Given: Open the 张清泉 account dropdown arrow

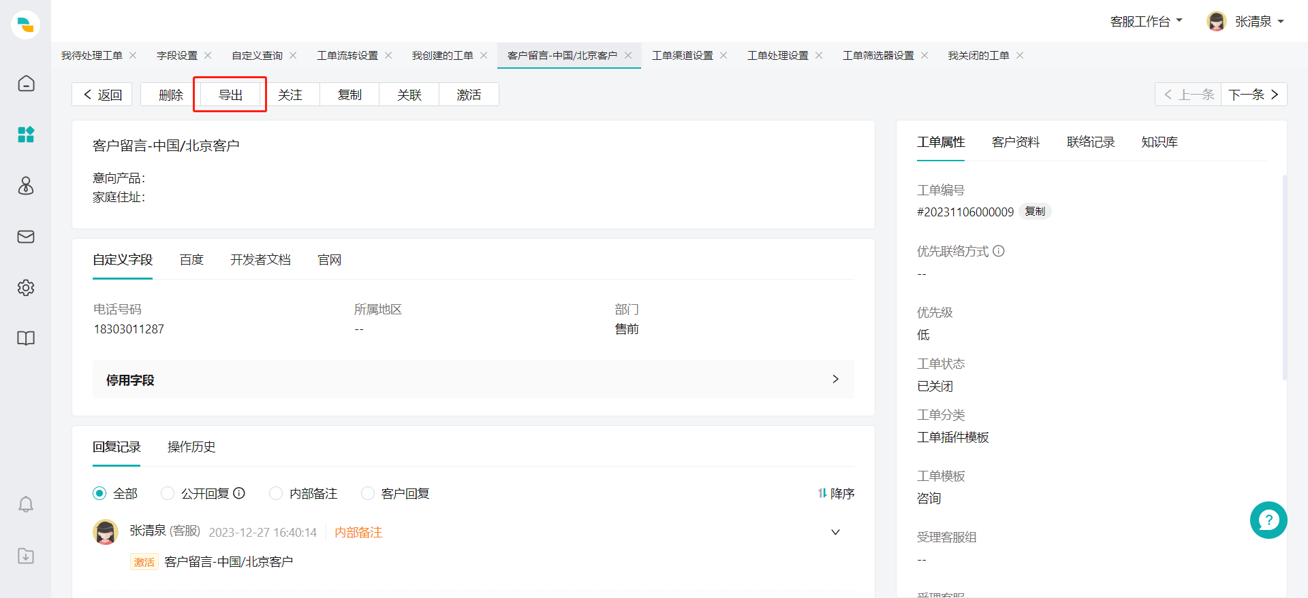Looking at the screenshot, I should click(1281, 22).
